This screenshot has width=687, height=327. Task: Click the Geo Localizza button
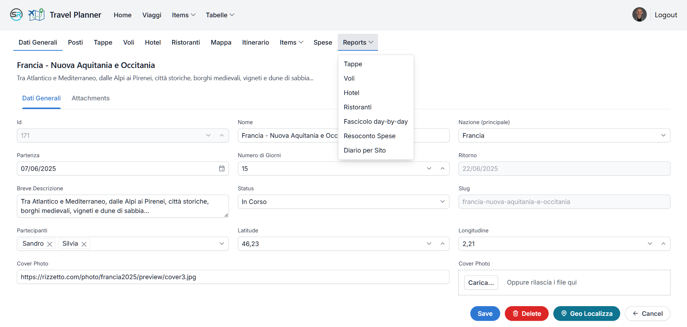point(586,314)
